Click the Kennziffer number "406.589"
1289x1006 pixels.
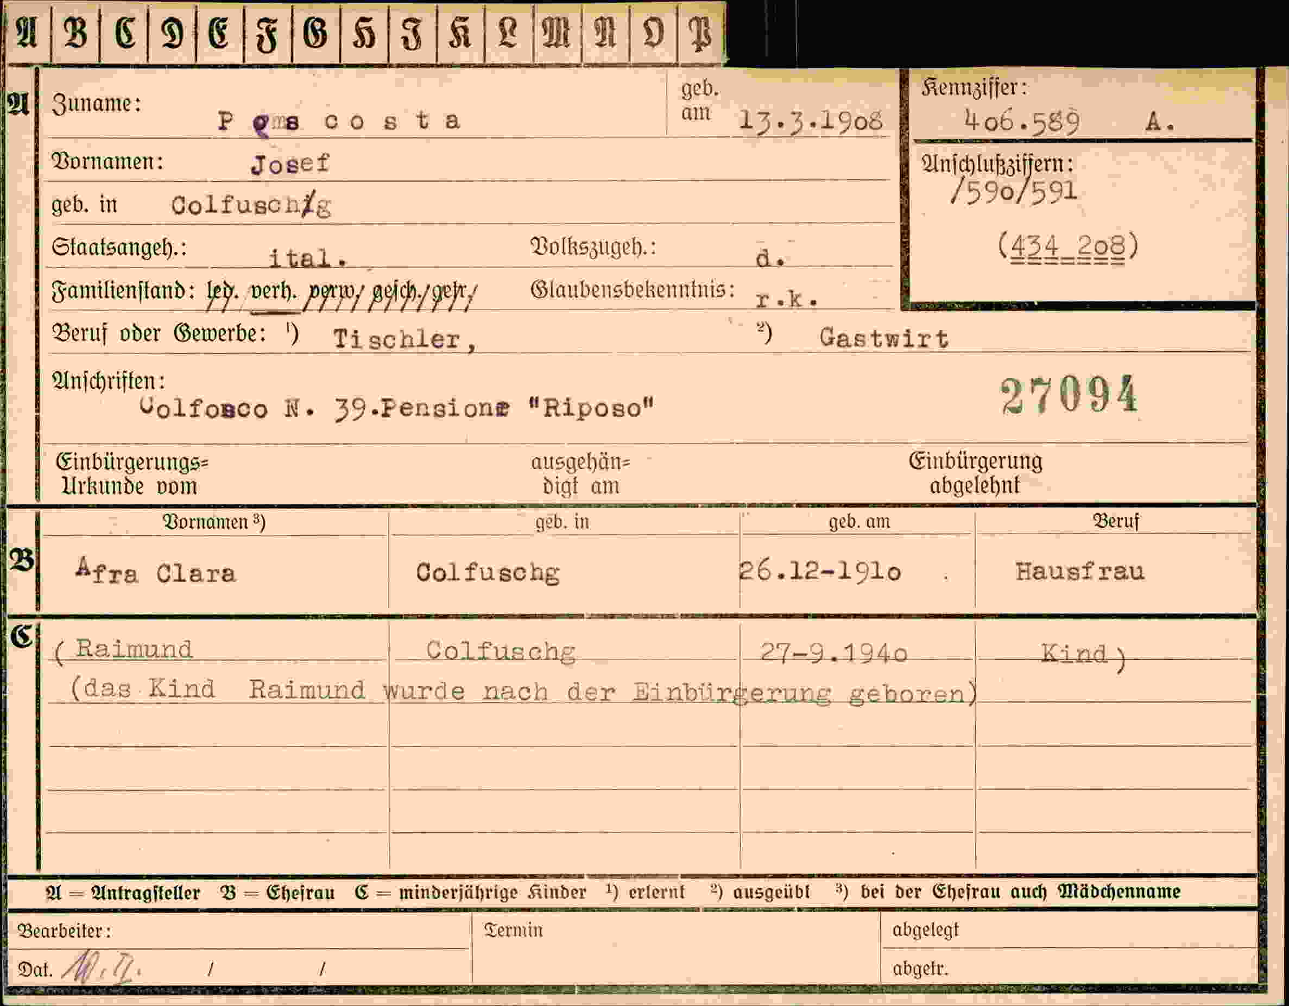pos(1022,122)
